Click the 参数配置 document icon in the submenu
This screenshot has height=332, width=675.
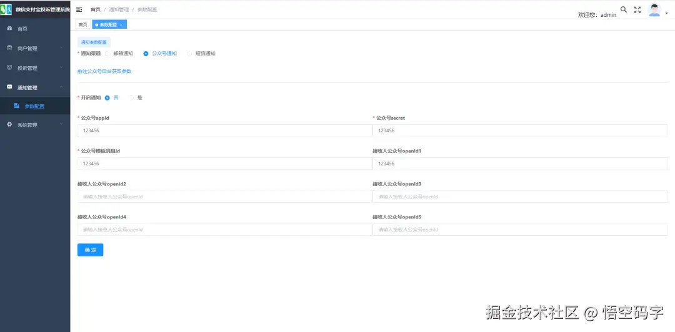coord(16,106)
